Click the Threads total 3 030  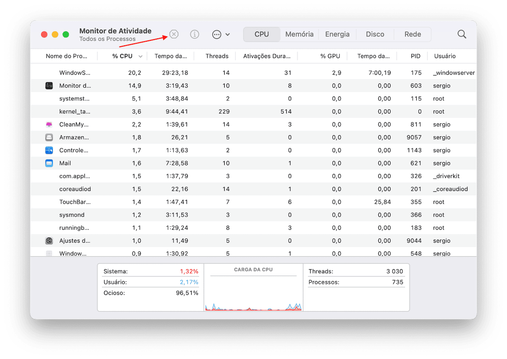[x=395, y=272]
